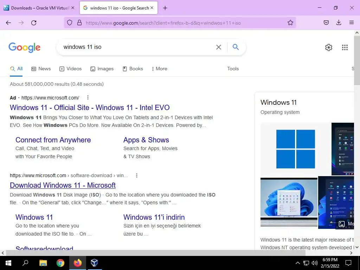View the dark Start menu screenshot thumbnail
Screen dimensions: 360x270
tap(343, 149)
